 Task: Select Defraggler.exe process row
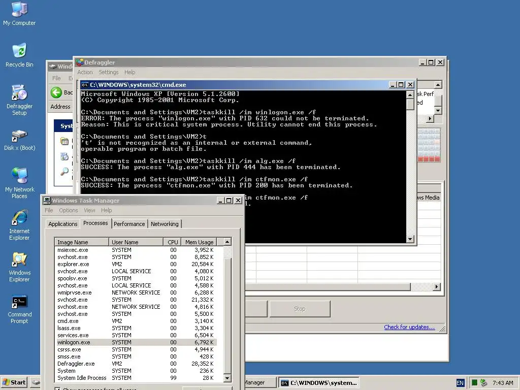pyautogui.click(x=136, y=364)
